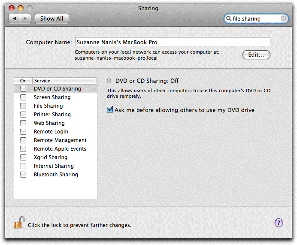Viewport: 297px width, 245px height.
Task: Click the lock icon to prevent changes
Action: point(18,223)
